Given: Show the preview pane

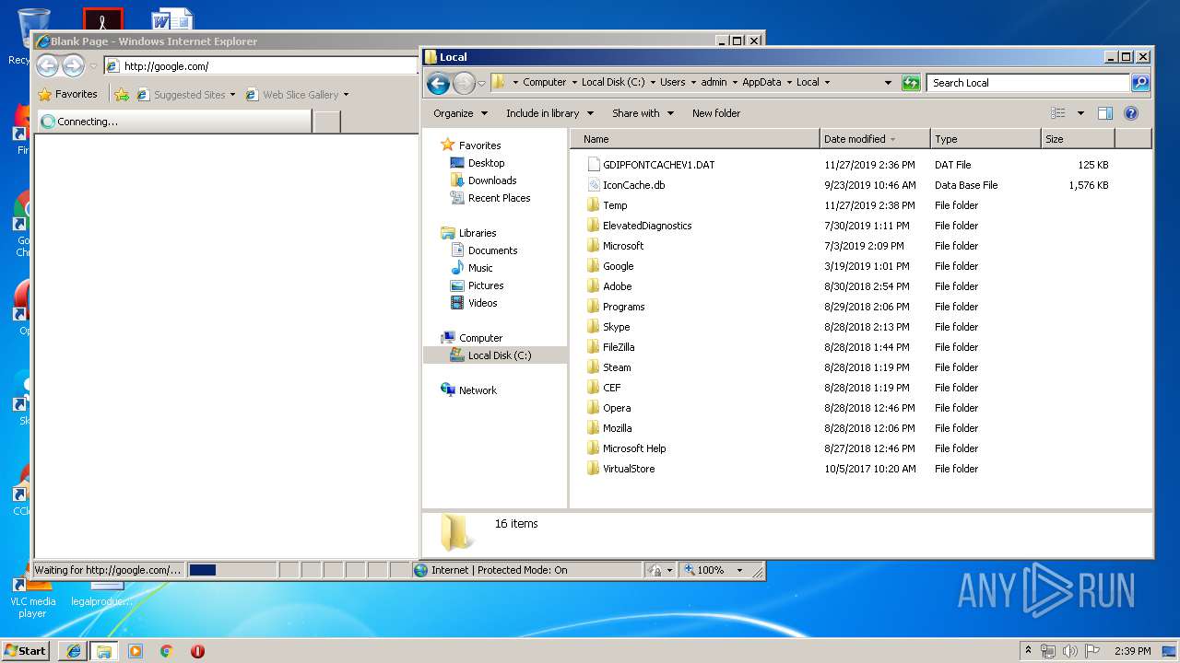Looking at the screenshot, I should point(1105,113).
